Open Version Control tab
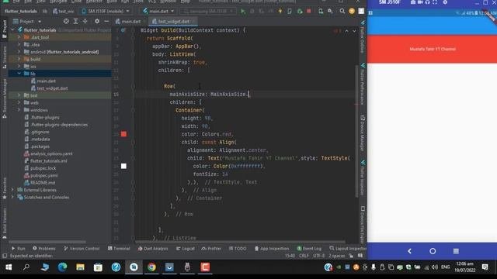 point(82,249)
